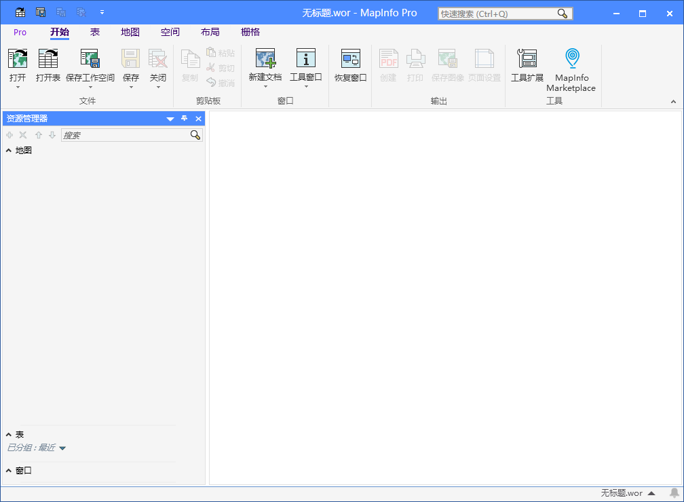The image size is (684, 502).
Task: Open the Pro backstage tab
Action: [20, 33]
